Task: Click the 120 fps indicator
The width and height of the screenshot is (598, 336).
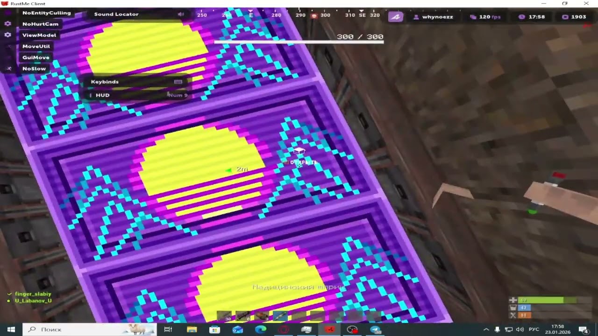Action: coord(486,17)
